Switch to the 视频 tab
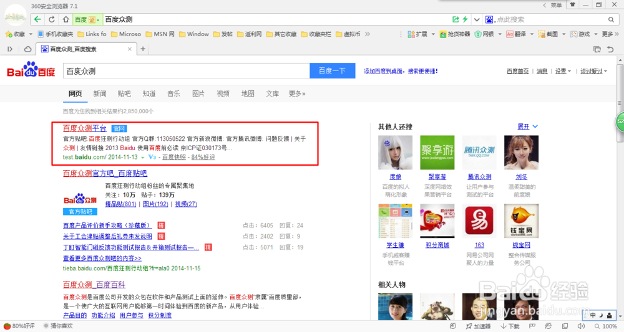 (223, 93)
